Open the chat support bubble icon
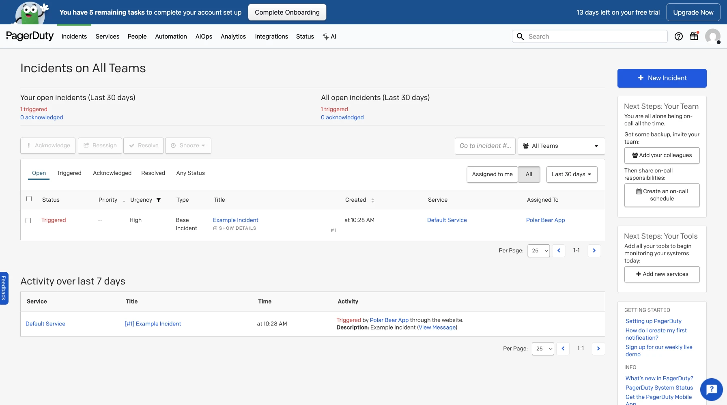 click(x=711, y=390)
